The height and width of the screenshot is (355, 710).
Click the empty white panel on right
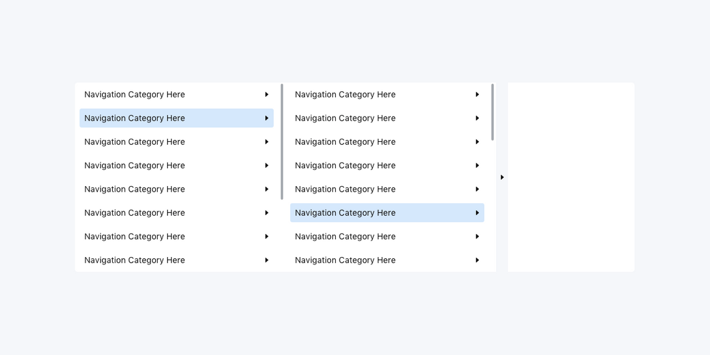[x=571, y=177]
